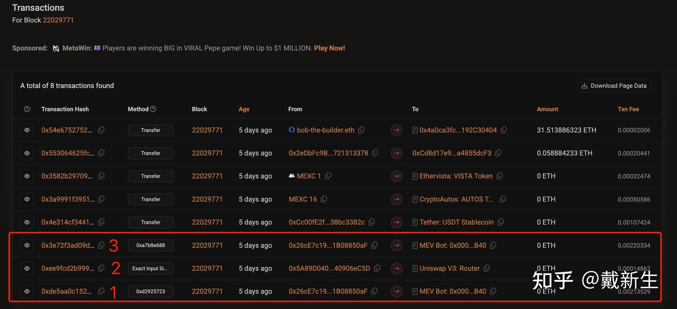Copy transaction hash 0x3a9991f3951
The width and height of the screenshot is (677, 309).
coord(101,199)
